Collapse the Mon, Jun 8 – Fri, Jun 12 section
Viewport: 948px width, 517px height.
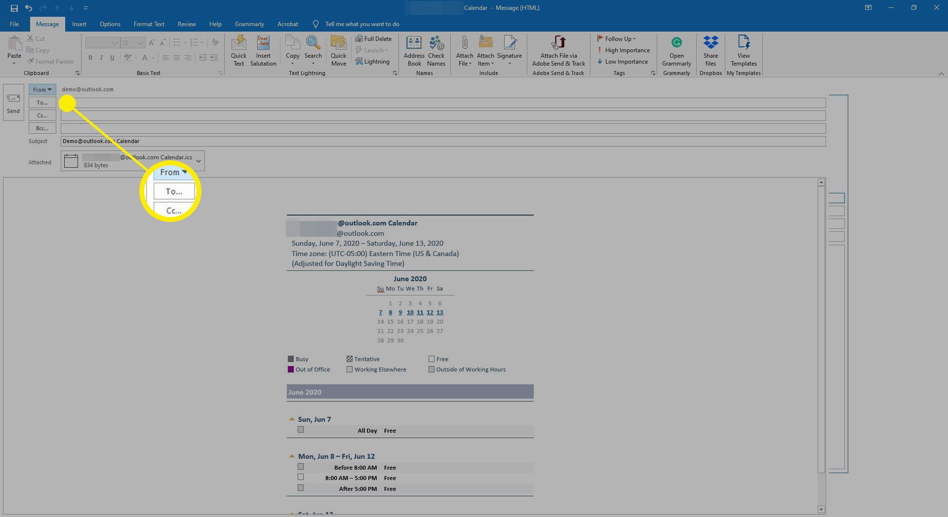pyautogui.click(x=292, y=456)
